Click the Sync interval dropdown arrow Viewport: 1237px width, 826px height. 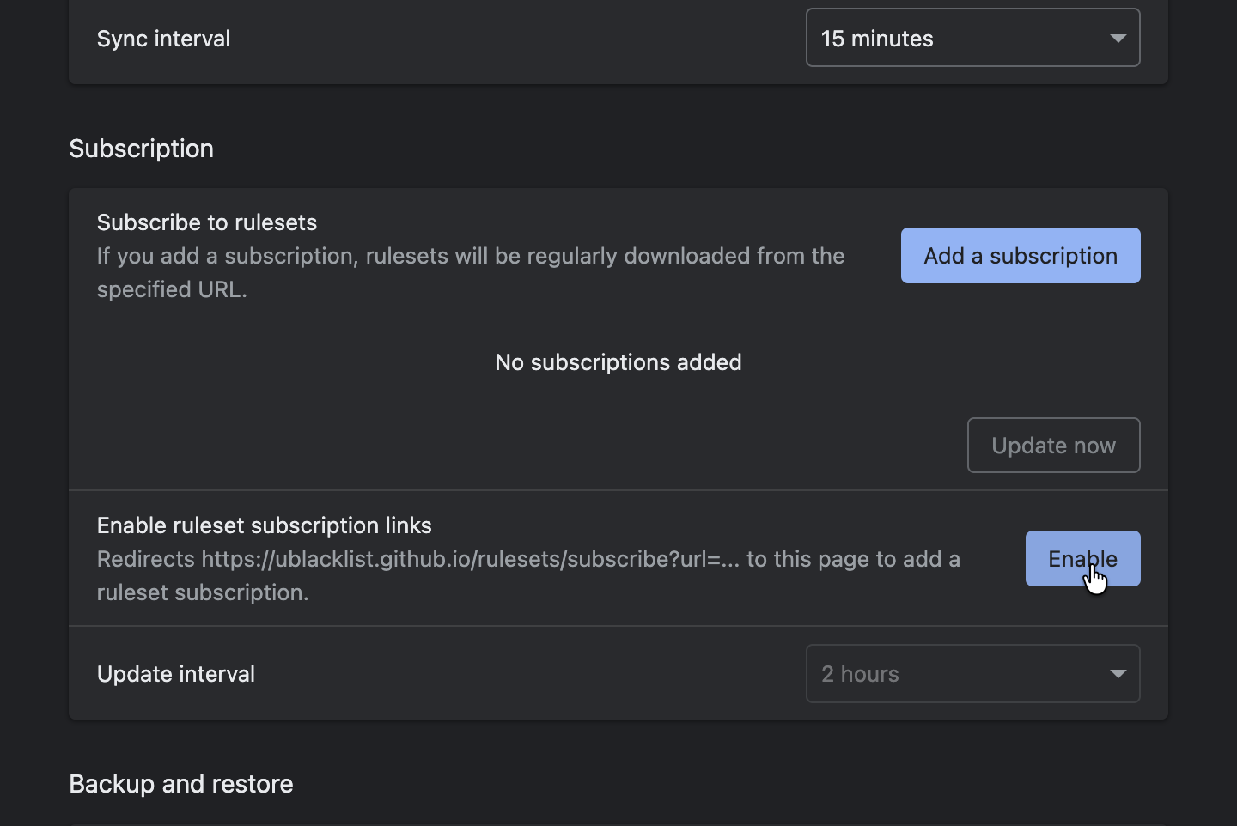(x=1118, y=38)
